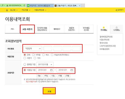Click the search magnifier icon in address bar
The image size is (125, 99).
click(2, 5)
